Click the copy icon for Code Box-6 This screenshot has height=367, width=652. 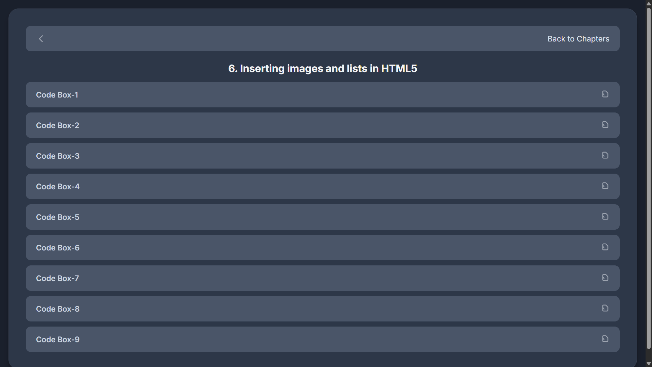(x=605, y=247)
